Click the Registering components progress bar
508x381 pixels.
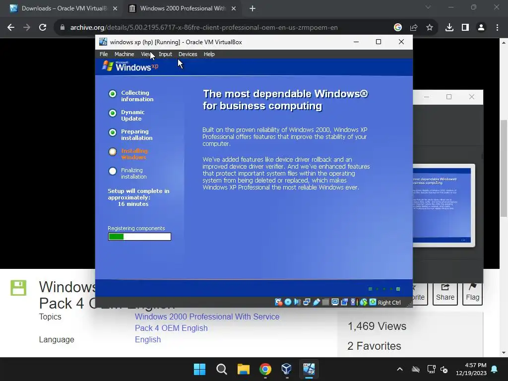point(139,237)
